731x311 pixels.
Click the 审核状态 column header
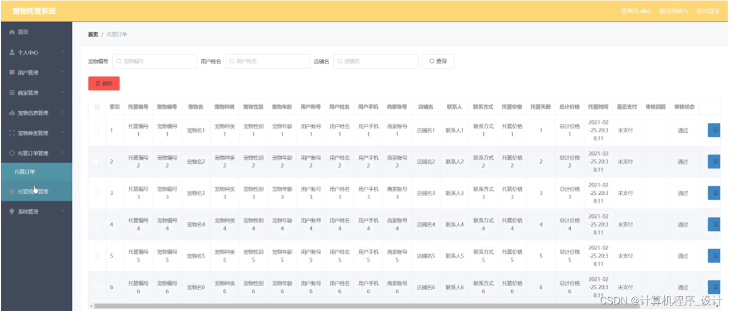tap(684, 107)
